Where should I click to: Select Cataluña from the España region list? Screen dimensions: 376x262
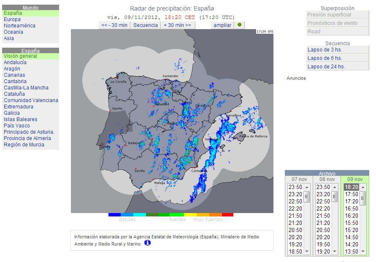pos(15,94)
